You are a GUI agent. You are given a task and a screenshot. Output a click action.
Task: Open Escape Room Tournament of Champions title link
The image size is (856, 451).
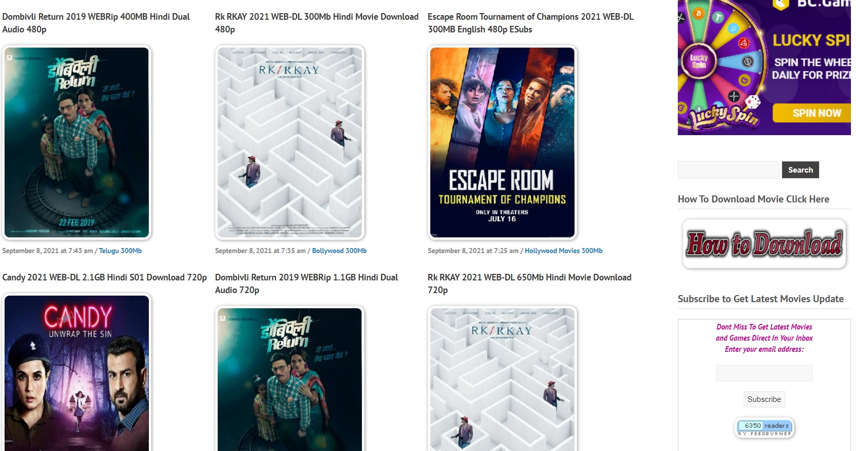tap(531, 23)
